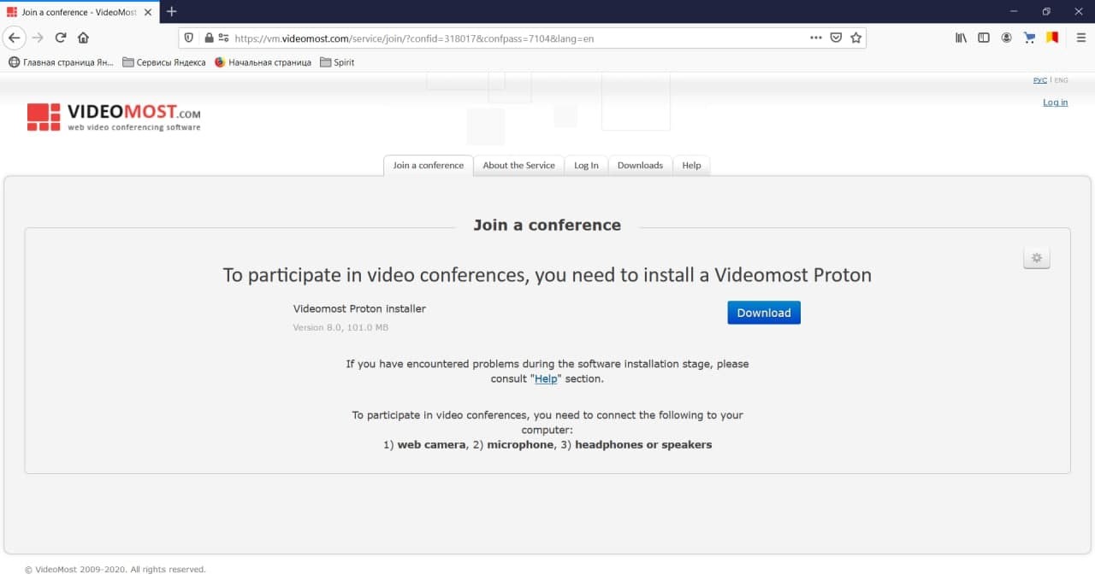
Task: Open conference settings gear button
Action: (x=1036, y=258)
